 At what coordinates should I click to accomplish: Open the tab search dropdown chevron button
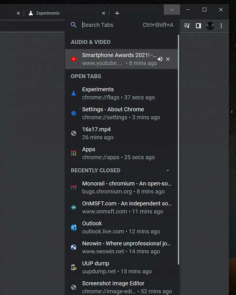coord(172,9)
